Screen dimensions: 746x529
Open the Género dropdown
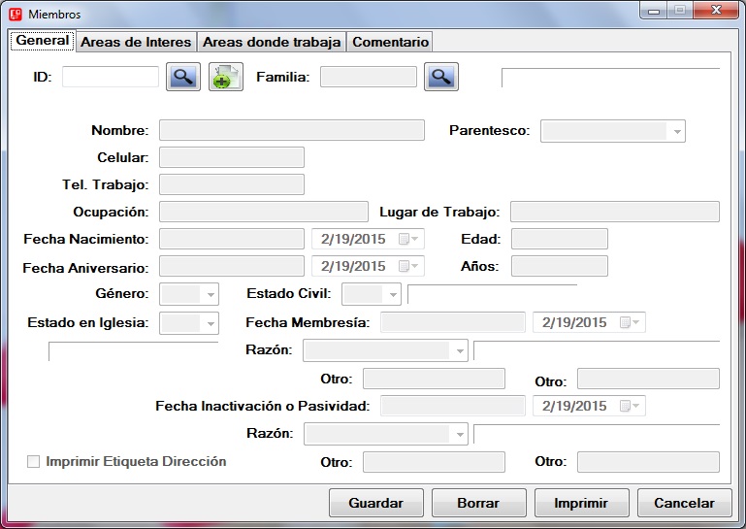pos(211,294)
